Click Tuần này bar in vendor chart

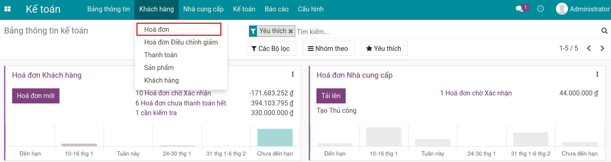click(433, 143)
